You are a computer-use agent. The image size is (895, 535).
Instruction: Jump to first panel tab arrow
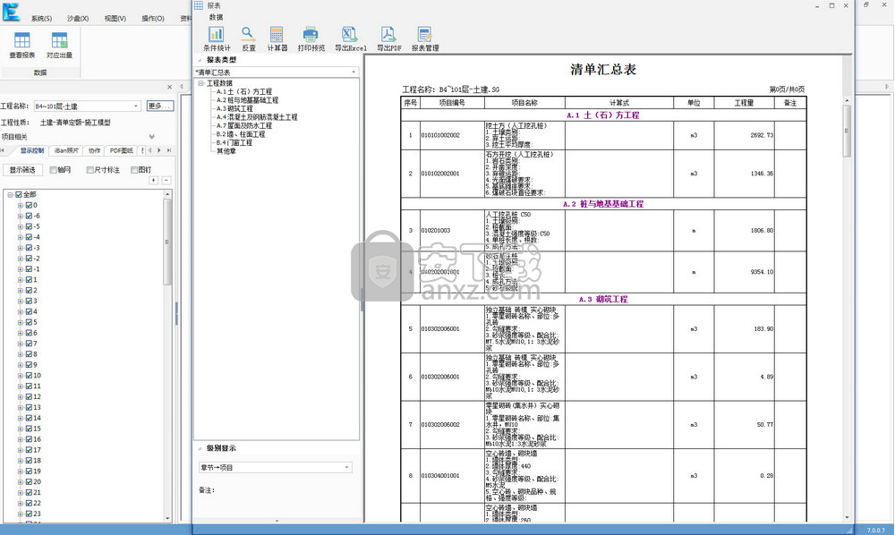click(x=3, y=150)
